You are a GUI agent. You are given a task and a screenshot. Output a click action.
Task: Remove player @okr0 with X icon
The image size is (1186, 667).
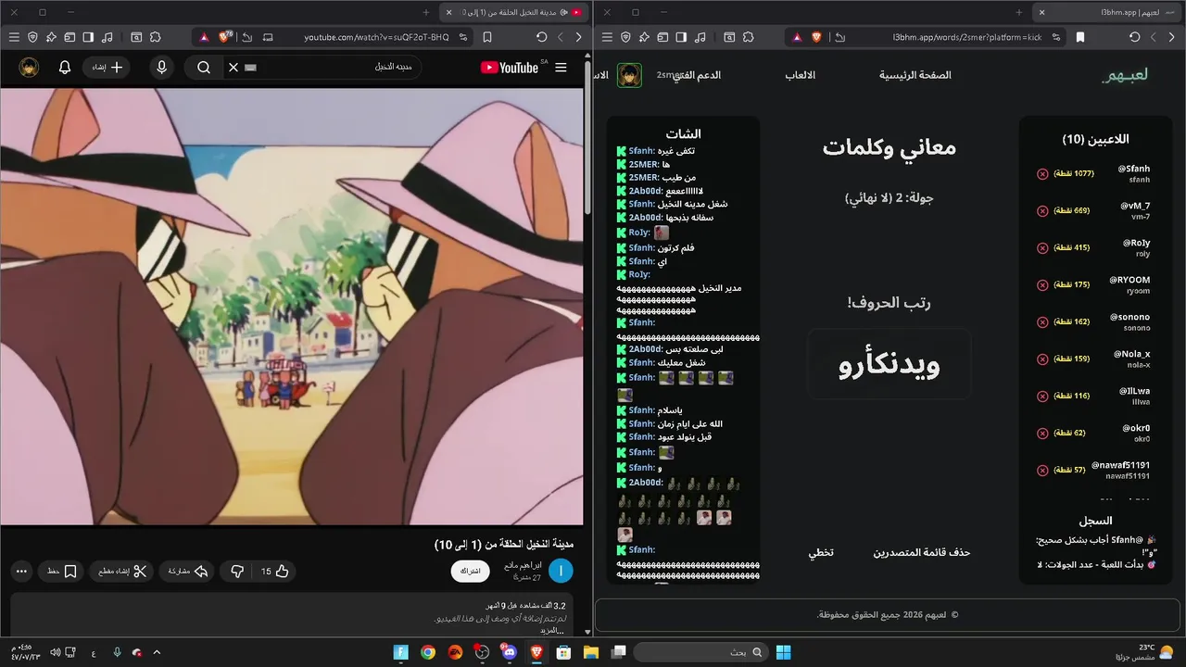click(1042, 433)
